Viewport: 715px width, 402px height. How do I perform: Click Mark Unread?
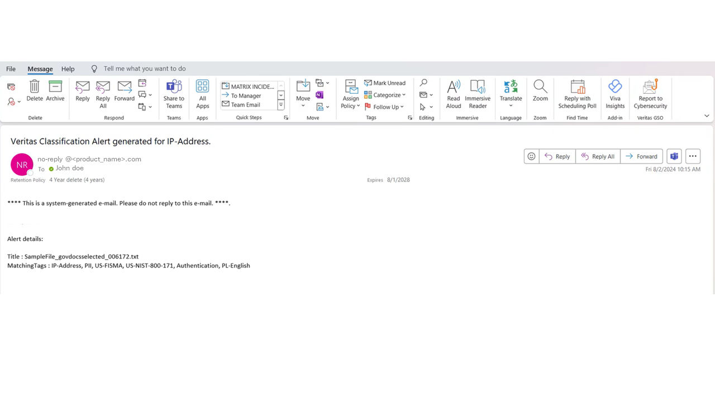(x=385, y=83)
